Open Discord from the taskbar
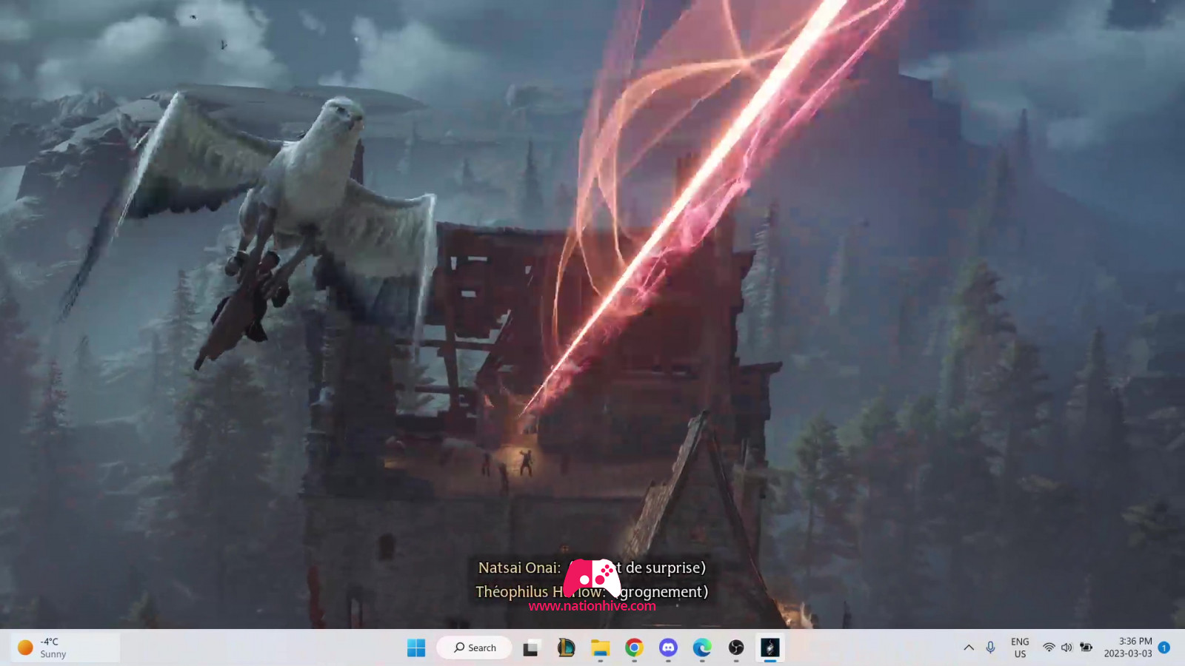1185x666 pixels. point(668,647)
